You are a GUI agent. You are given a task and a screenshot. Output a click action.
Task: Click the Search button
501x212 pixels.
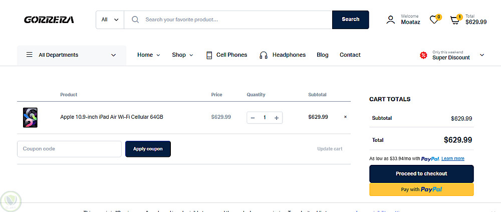click(351, 20)
